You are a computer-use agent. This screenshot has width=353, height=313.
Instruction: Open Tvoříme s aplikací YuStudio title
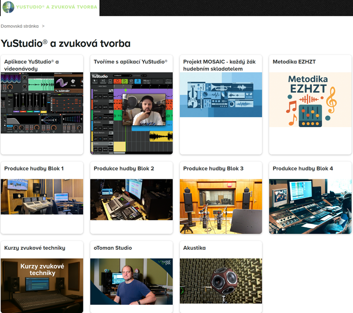pos(131,62)
